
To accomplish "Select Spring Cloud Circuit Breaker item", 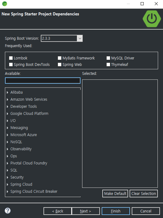I will click(x=34, y=192).
